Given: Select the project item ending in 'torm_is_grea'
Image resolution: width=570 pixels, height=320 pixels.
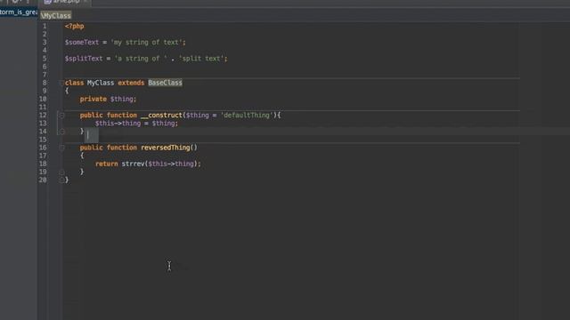Looking at the screenshot, I should (19, 12).
